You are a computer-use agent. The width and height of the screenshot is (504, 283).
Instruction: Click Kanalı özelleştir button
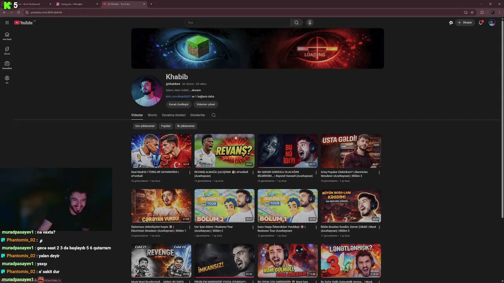(x=179, y=104)
